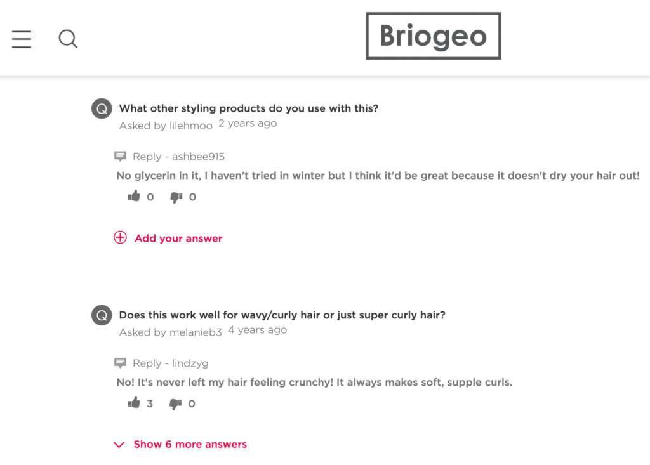Click the Q icon beside the wavy/curly hair question
The image size is (650, 465).
[x=102, y=315]
